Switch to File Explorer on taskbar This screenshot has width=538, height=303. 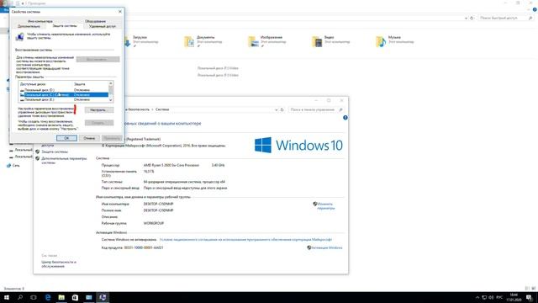(61, 297)
